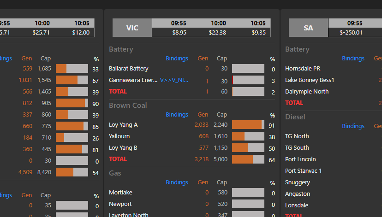This screenshot has width=382, height=217.
Task: Click the Hornsdale PR battery entry
Action: (x=303, y=69)
